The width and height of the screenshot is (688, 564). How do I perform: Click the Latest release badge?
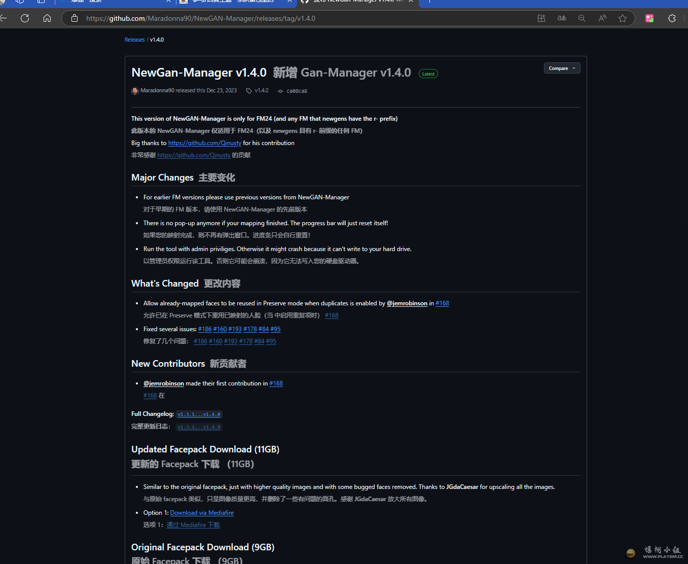[x=428, y=74]
